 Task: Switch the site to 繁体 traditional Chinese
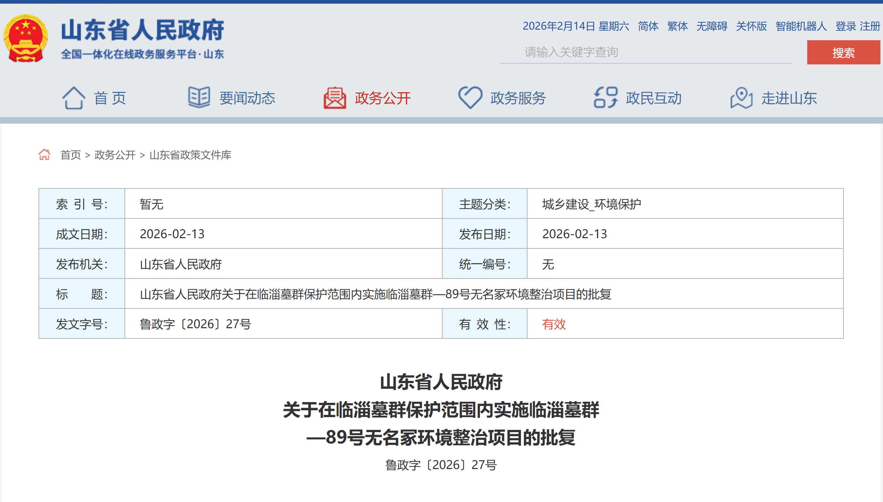pyautogui.click(x=678, y=26)
